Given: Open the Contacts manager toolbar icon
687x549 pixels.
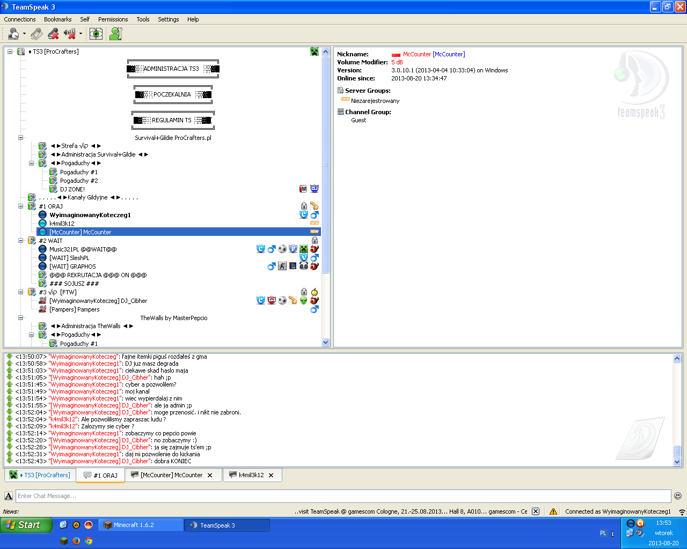Looking at the screenshot, I should coord(115,34).
